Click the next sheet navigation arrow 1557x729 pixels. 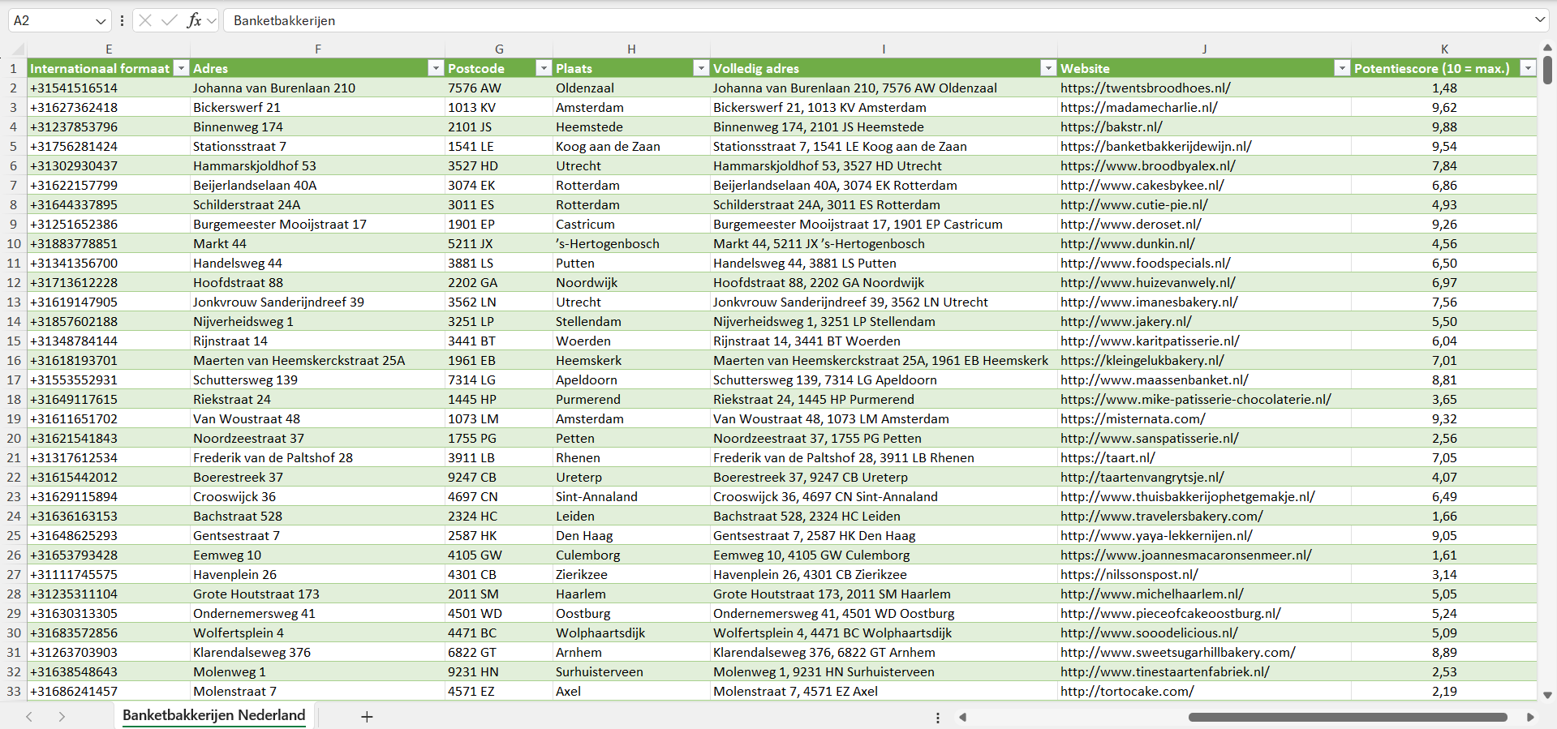coord(62,717)
